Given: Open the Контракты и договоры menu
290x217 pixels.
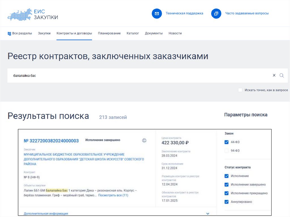Looking at the screenshot, I should 74,33.
